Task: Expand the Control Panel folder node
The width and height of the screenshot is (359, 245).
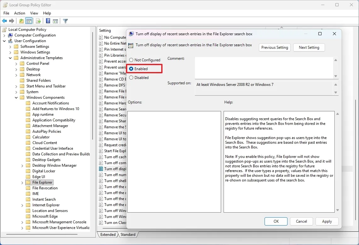Action: [16, 64]
